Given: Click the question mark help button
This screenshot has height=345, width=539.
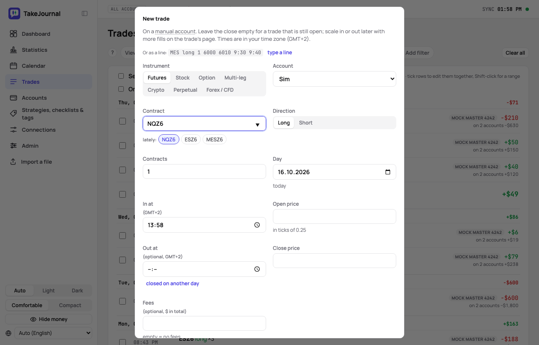Looking at the screenshot, I should coord(112,53).
